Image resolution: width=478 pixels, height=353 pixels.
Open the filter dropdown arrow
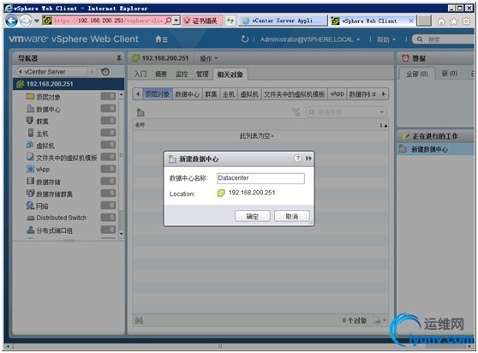click(382, 112)
